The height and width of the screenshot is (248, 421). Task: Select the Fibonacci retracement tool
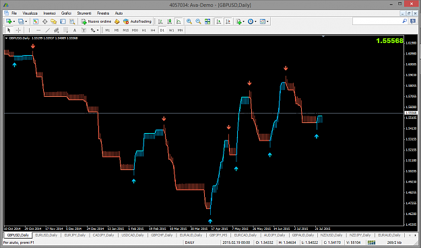tap(65, 30)
